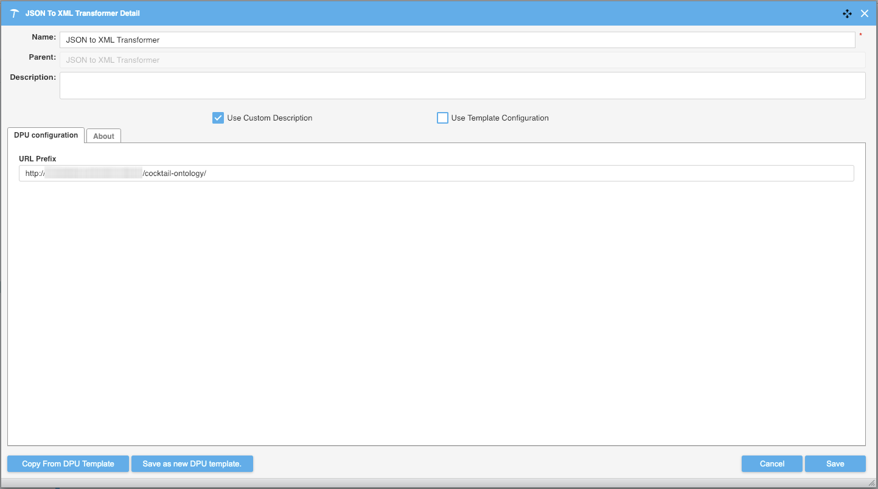Uncheck the Use Custom Description checkbox
Viewport: 878px width, 489px height.
click(x=218, y=118)
